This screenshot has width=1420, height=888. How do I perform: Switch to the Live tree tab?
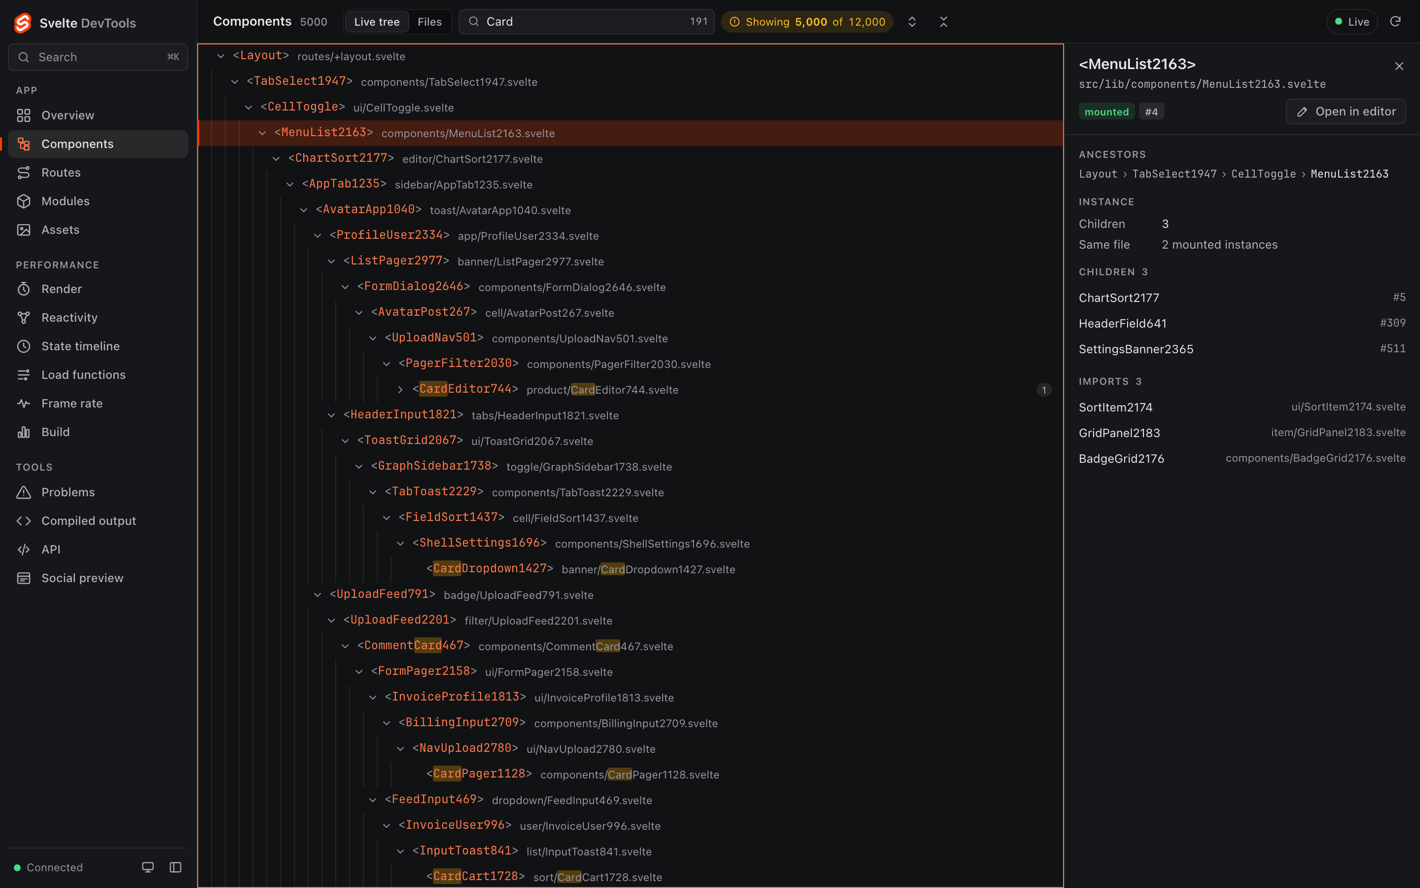click(x=377, y=22)
